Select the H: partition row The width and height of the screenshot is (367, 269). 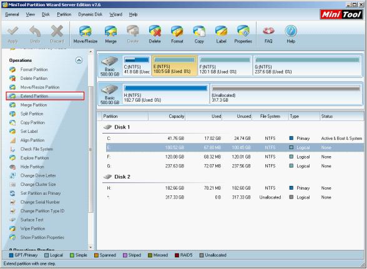click(x=235, y=188)
